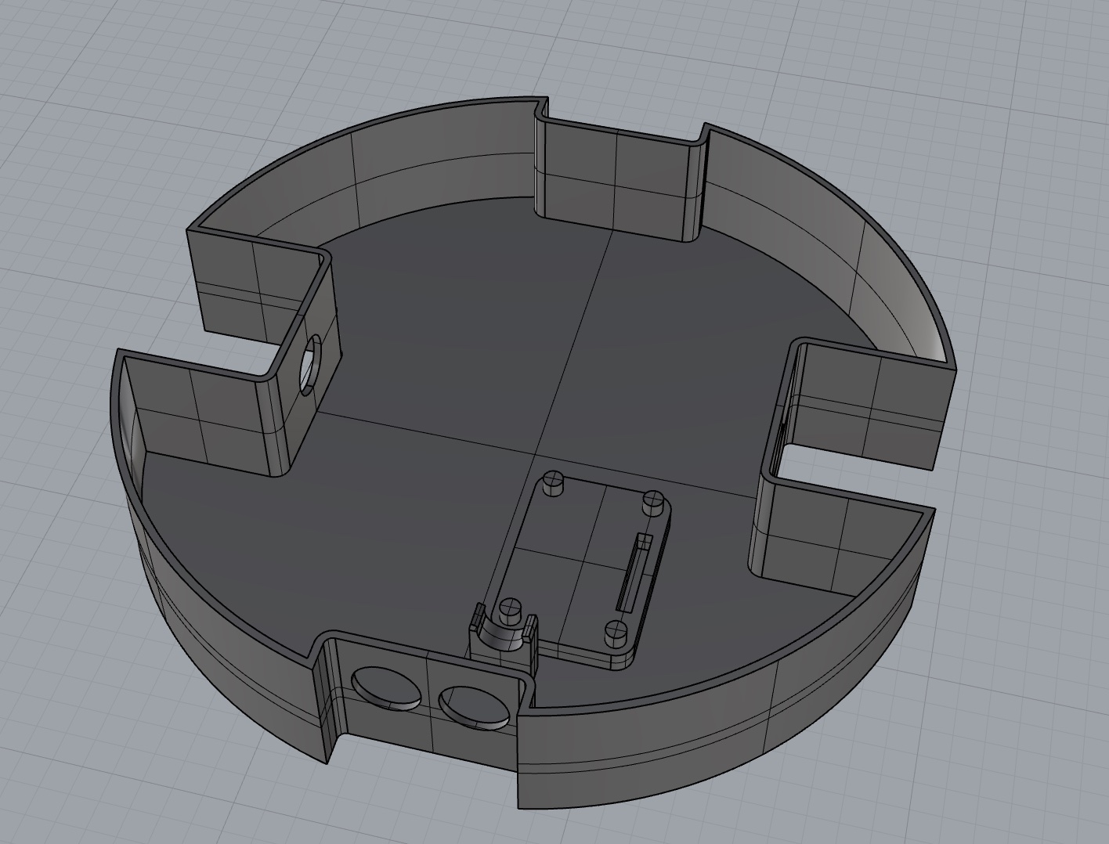The height and width of the screenshot is (844, 1109).
Task: Pick the right oval hole on the front wall
Action: 476,707
